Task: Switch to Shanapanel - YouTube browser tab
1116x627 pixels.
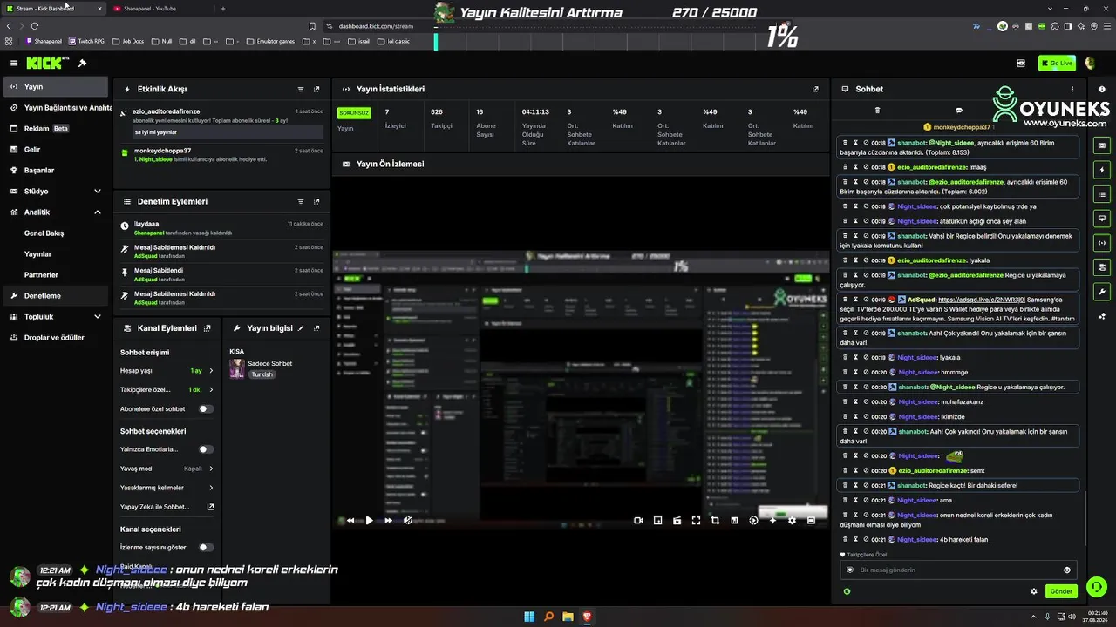Action: (150, 9)
